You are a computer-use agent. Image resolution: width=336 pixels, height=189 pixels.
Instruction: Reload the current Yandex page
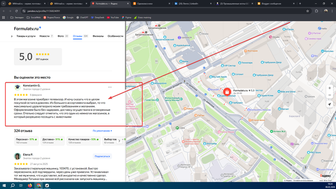pyautogui.click(x=16, y=11)
